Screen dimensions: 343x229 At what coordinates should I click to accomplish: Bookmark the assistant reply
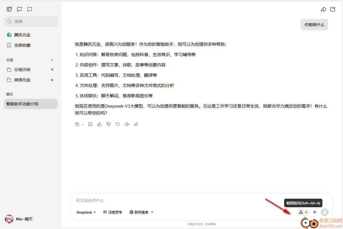pos(90,124)
